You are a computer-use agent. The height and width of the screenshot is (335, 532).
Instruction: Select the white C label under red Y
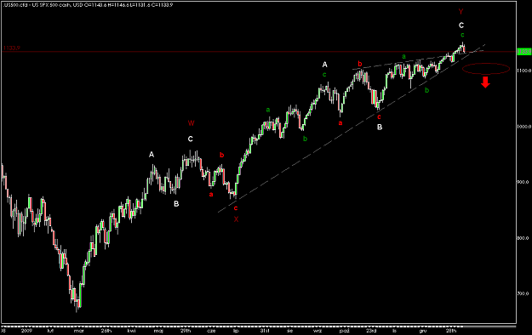click(461, 26)
